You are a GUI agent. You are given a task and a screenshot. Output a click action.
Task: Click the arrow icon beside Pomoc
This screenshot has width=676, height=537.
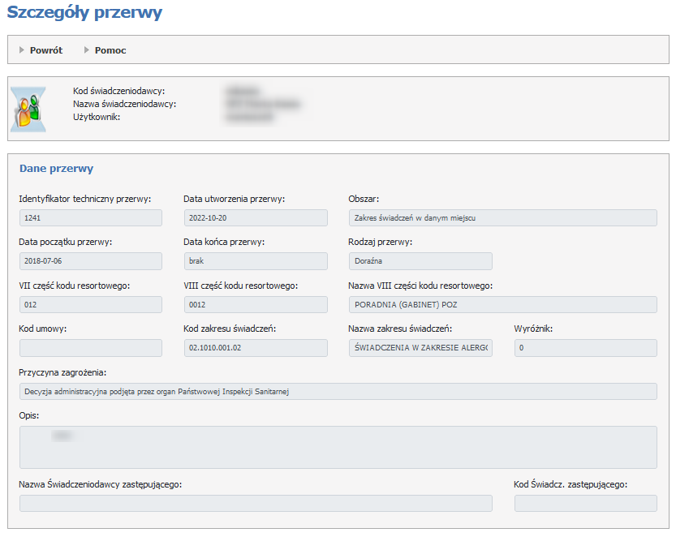tap(87, 50)
